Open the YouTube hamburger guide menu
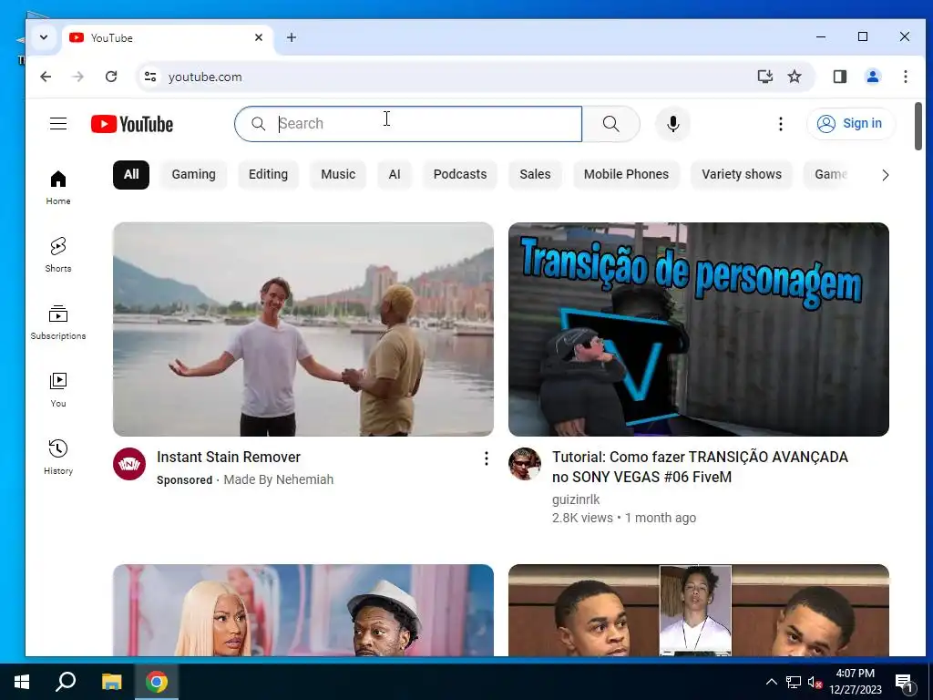 (x=58, y=124)
